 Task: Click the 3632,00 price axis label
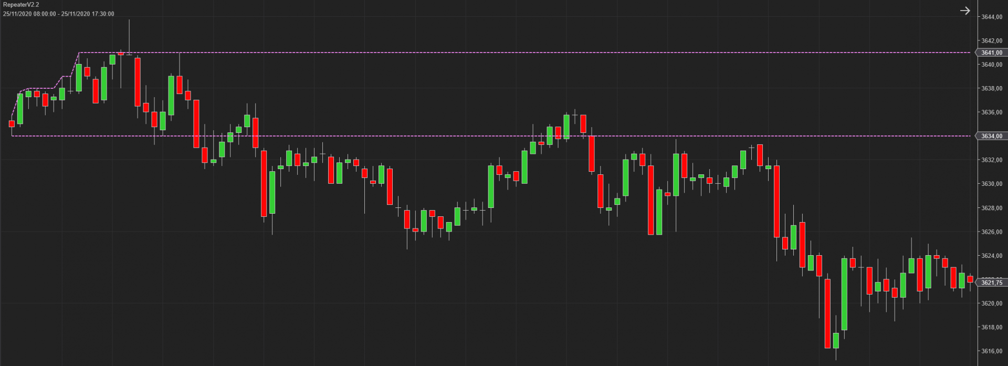coord(992,160)
